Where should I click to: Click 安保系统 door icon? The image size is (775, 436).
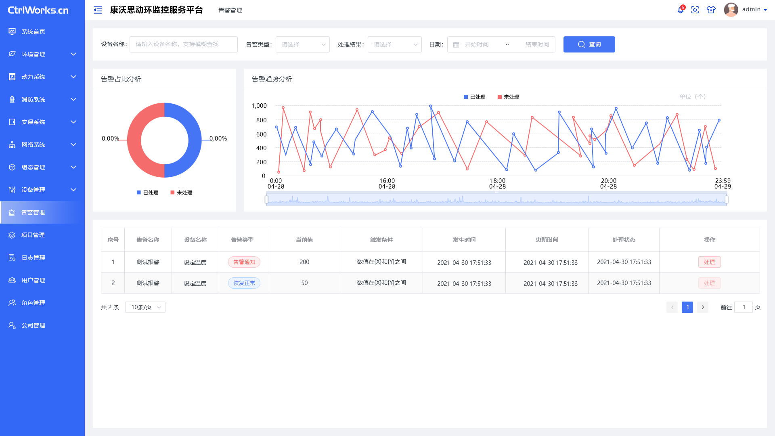12,122
